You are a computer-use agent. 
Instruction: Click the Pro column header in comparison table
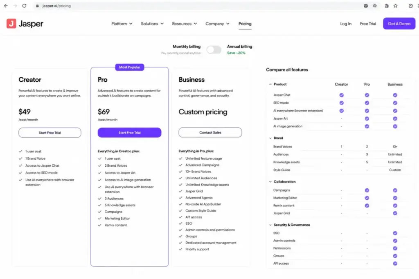tap(367, 84)
